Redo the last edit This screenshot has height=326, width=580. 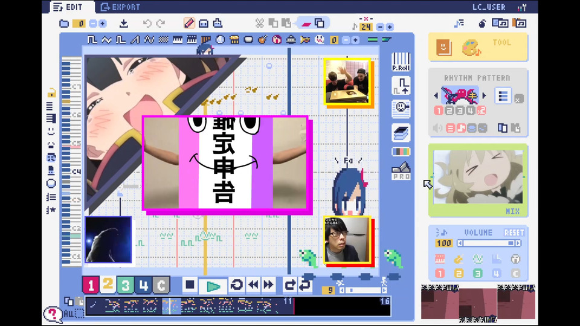tap(161, 24)
